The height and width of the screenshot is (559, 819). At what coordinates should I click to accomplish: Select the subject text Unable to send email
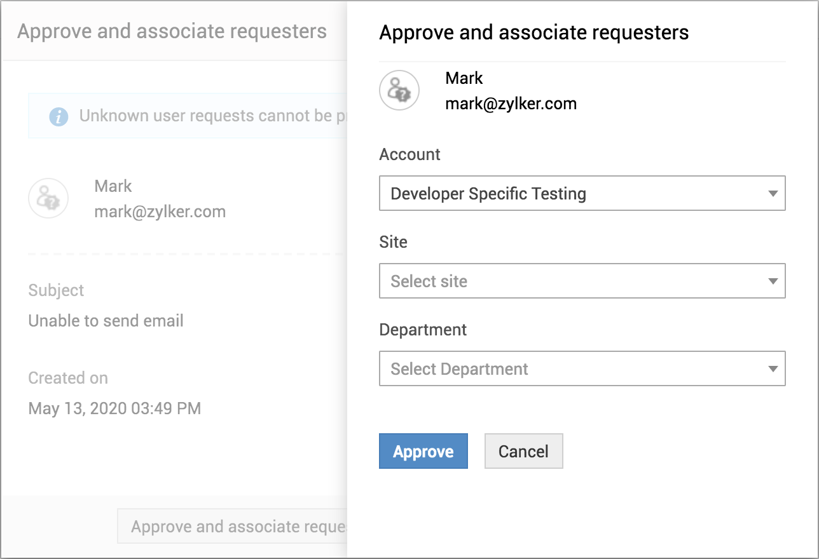[x=106, y=321]
